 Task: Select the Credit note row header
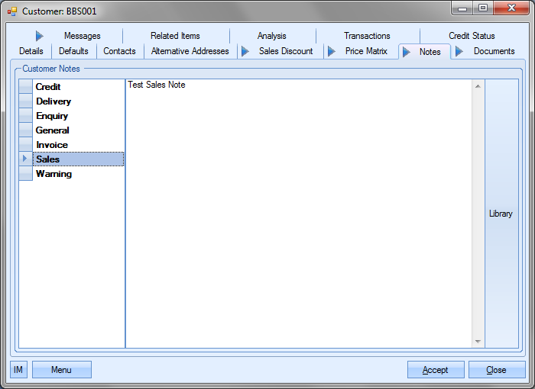(x=25, y=87)
